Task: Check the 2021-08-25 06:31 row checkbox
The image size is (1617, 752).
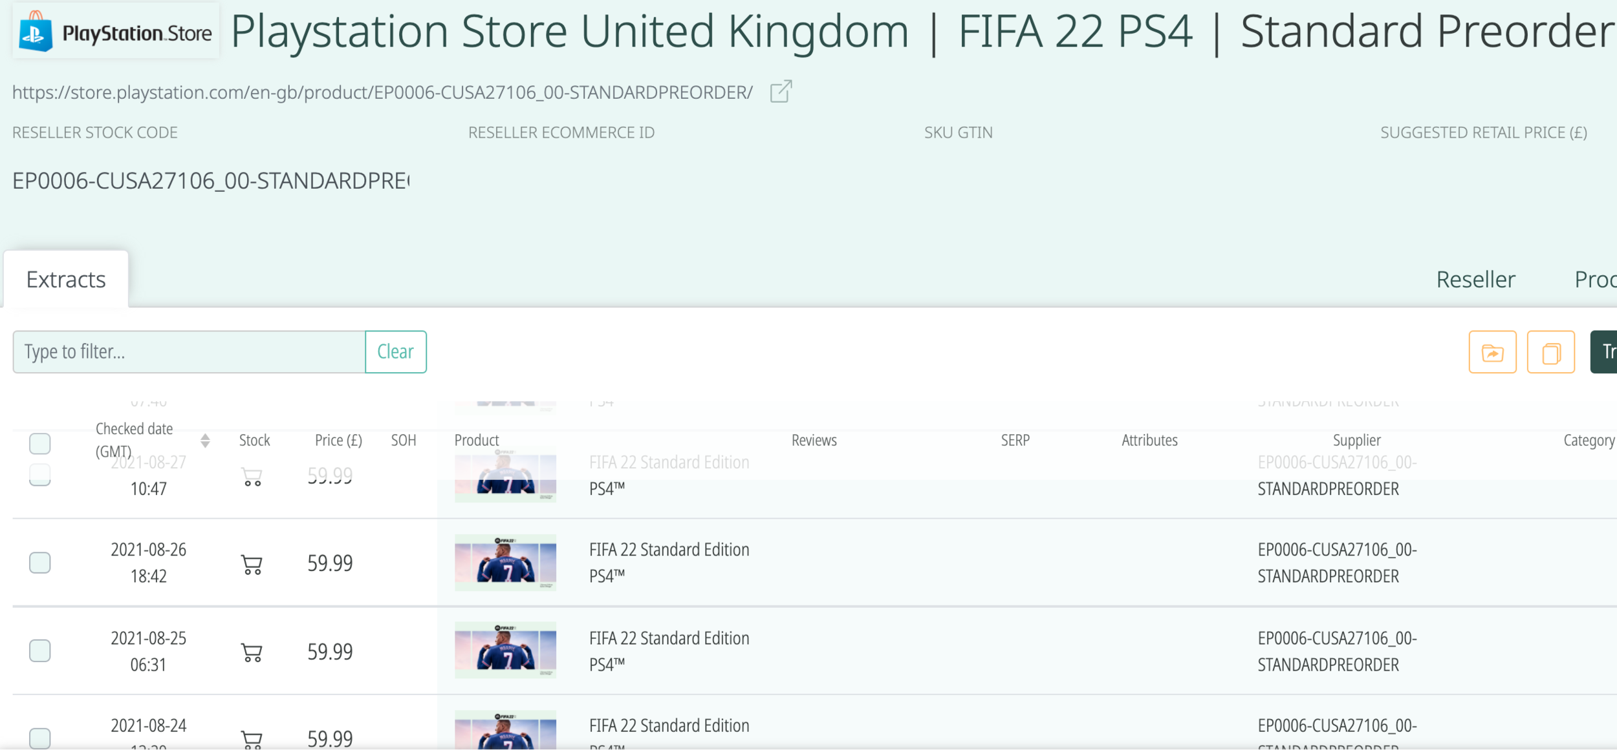Action: pyautogui.click(x=40, y=651)
